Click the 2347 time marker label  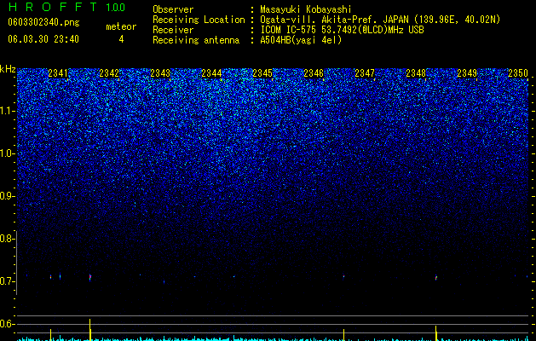[x=365, y=73]
